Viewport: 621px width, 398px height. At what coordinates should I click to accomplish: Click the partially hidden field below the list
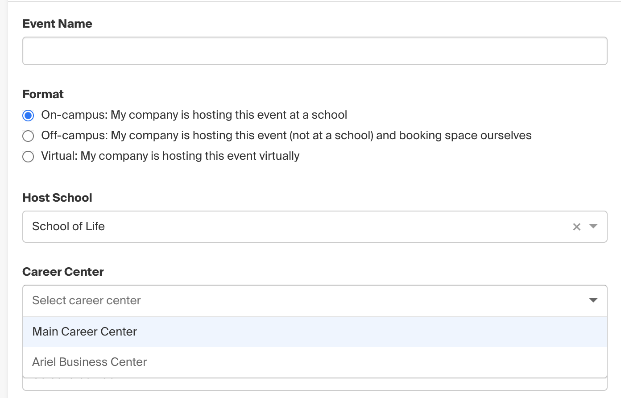click(x=315, y=385)
